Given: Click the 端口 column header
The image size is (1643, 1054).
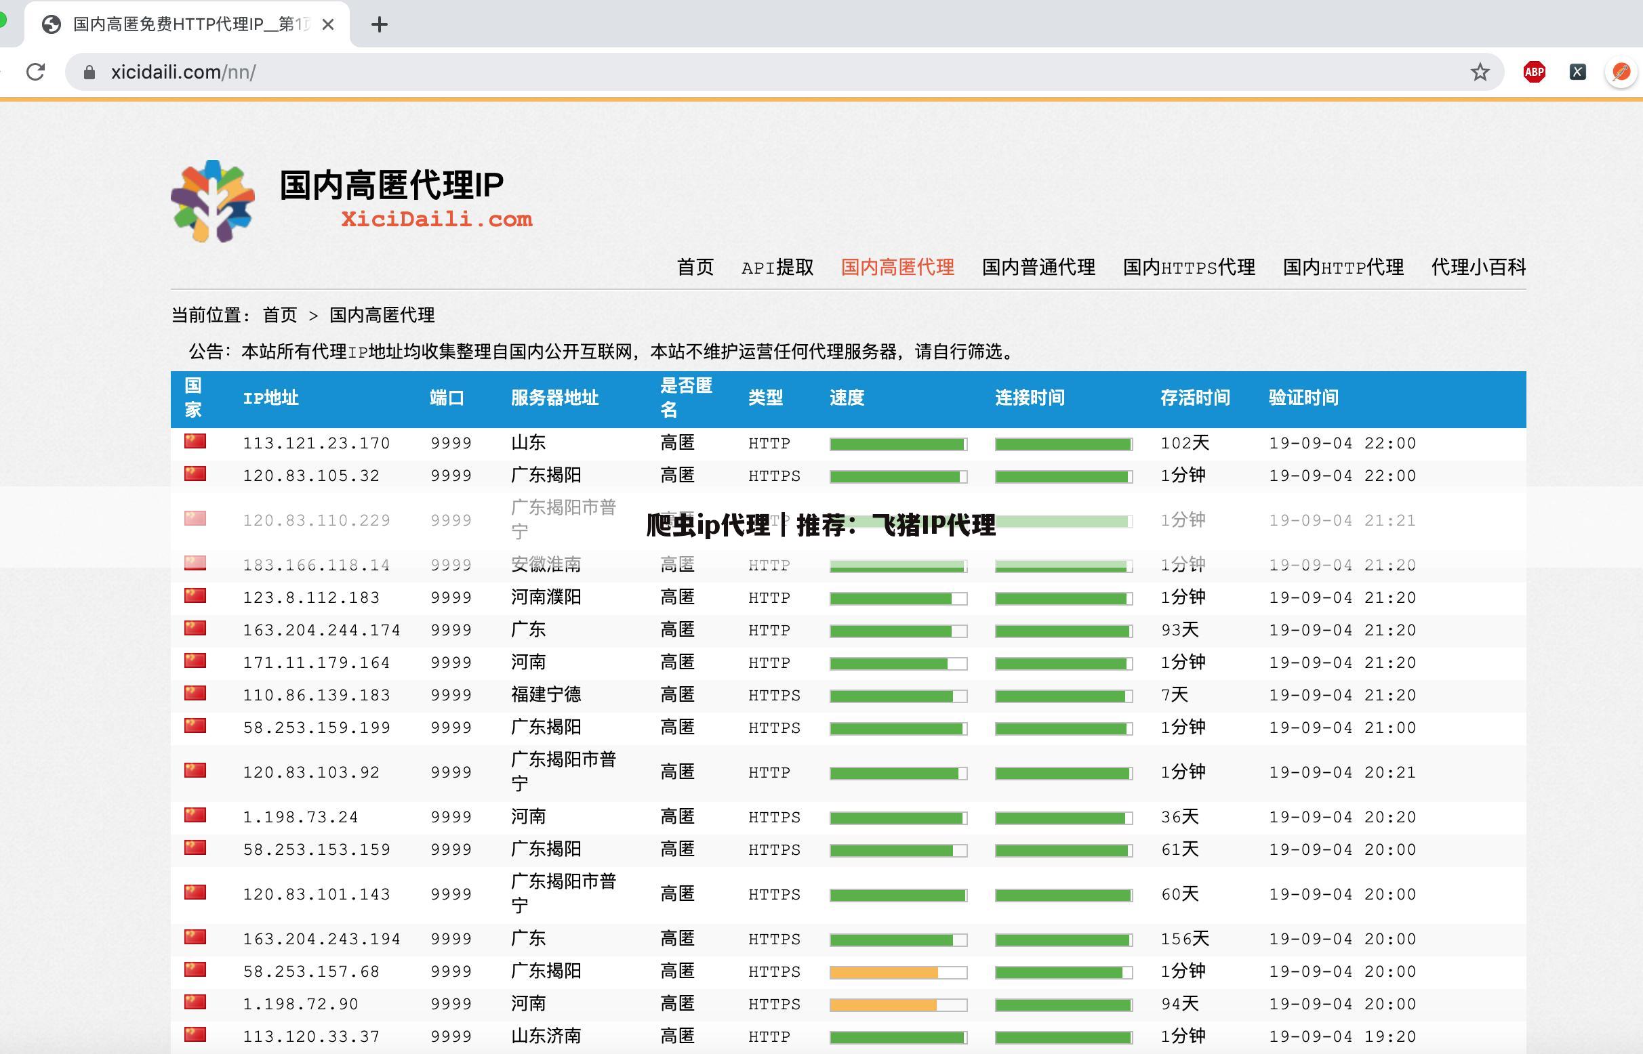Looking at the screenshot, I should [x=447, y=398].
